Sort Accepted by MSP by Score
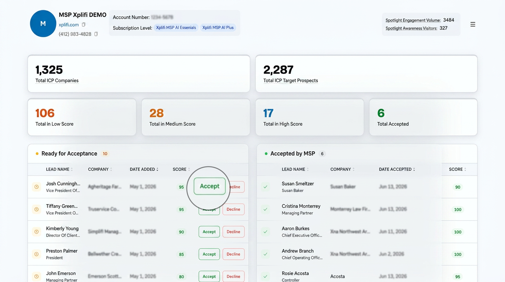 coord(458,169)
